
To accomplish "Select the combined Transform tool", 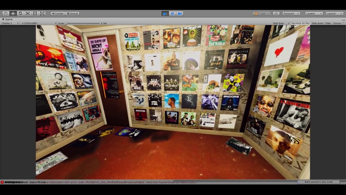I will (x=42, y=14).
